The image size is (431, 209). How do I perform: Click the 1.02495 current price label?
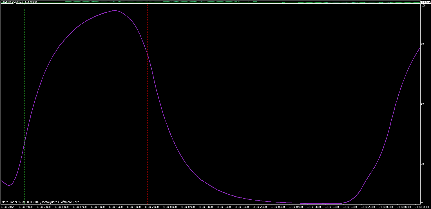(426, 3)
